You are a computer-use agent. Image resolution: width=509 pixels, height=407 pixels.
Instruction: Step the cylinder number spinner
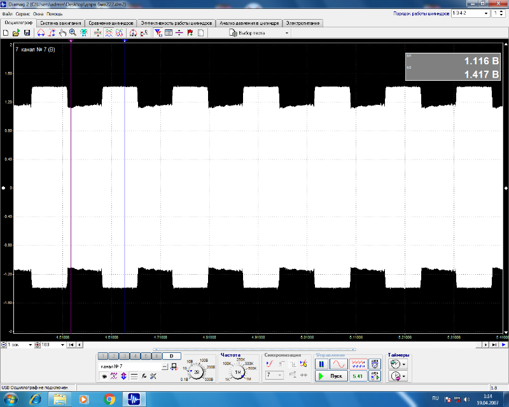(x=501, y=13)
